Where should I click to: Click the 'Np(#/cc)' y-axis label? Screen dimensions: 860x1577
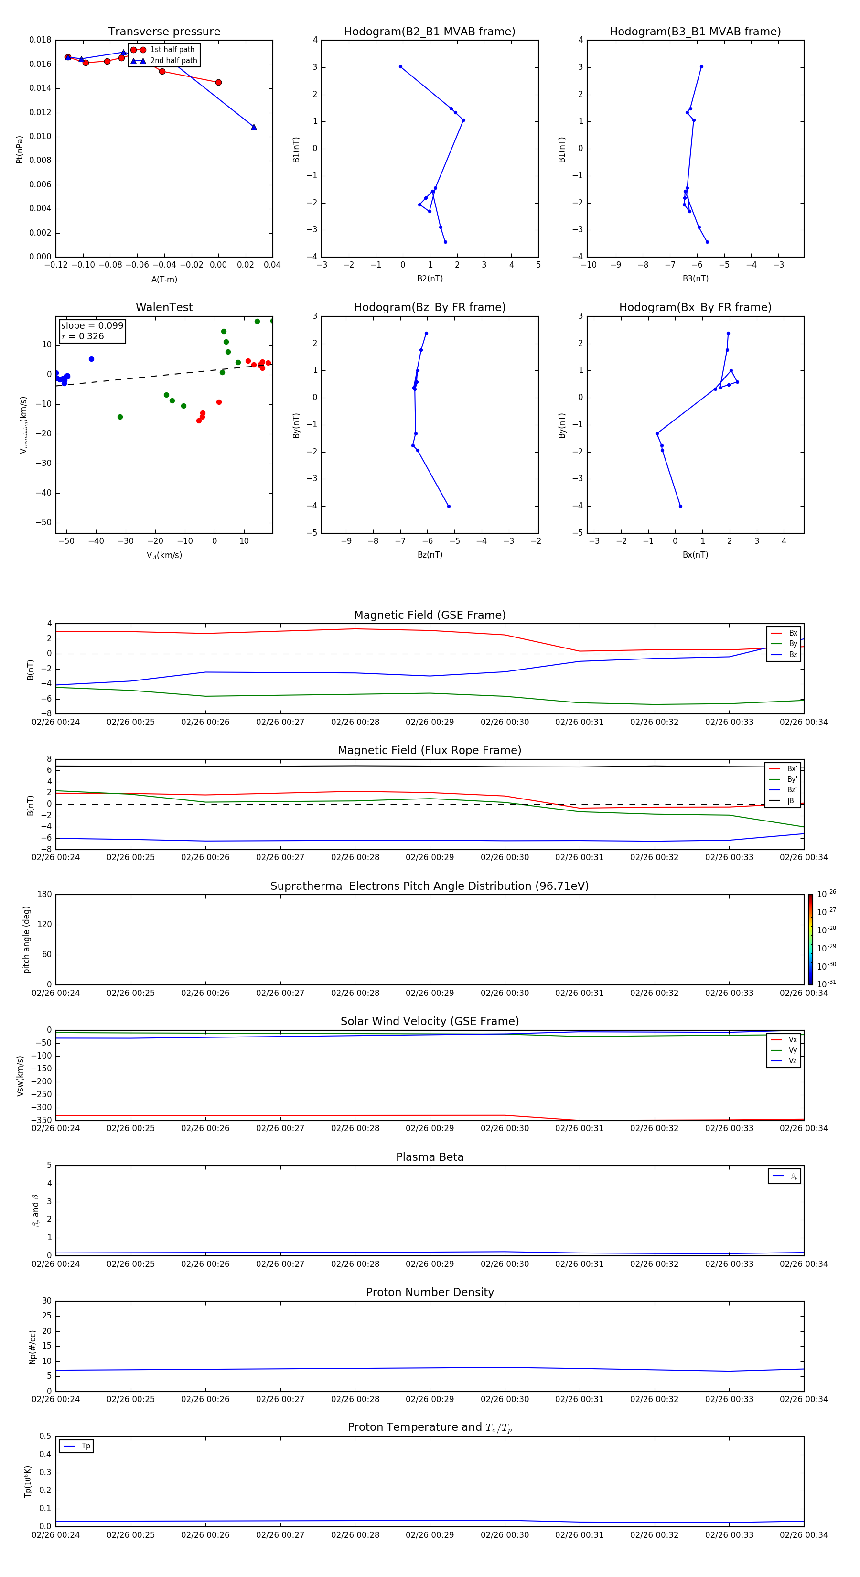pyautogui.click(x=33, y=1347)
